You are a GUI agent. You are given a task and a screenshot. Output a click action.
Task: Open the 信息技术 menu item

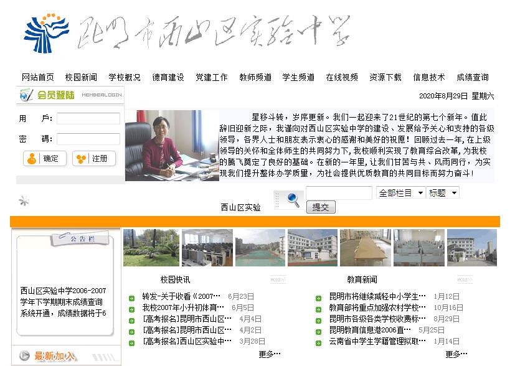point(429,77)
